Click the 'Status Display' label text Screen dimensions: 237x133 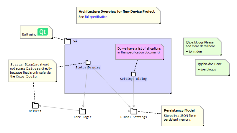pos(88,67)
